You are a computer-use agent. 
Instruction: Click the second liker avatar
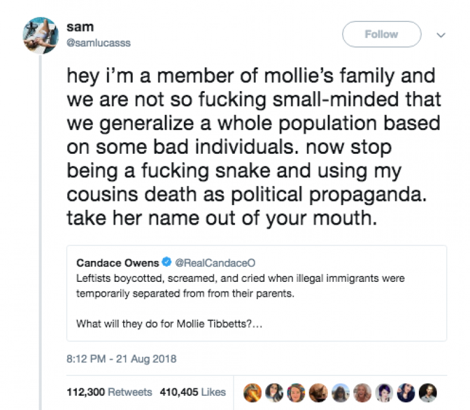click(274, 393)
